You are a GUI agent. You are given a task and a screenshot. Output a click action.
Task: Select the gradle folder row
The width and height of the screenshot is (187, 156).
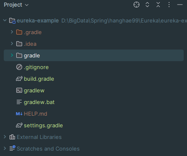[93, 55]
